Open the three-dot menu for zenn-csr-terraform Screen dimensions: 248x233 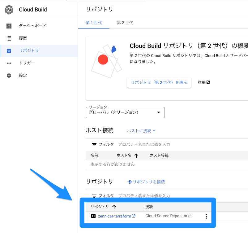pos(206,216)
